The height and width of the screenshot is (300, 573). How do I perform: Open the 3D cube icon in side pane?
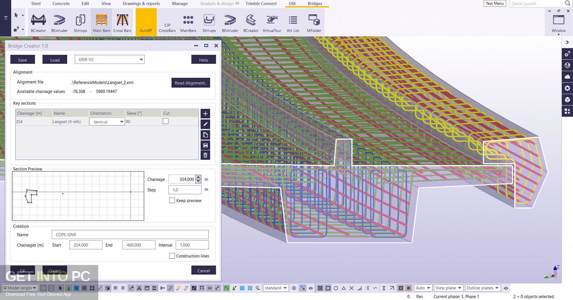tap(567, 100)
